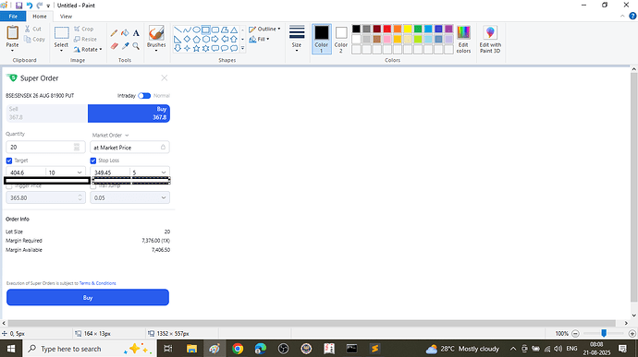
Task: Click the Paste clipboard icon
Action: coord(12,32)
